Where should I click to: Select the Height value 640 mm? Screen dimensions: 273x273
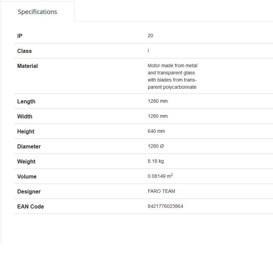pyautogui.click(x=156, y=131)
